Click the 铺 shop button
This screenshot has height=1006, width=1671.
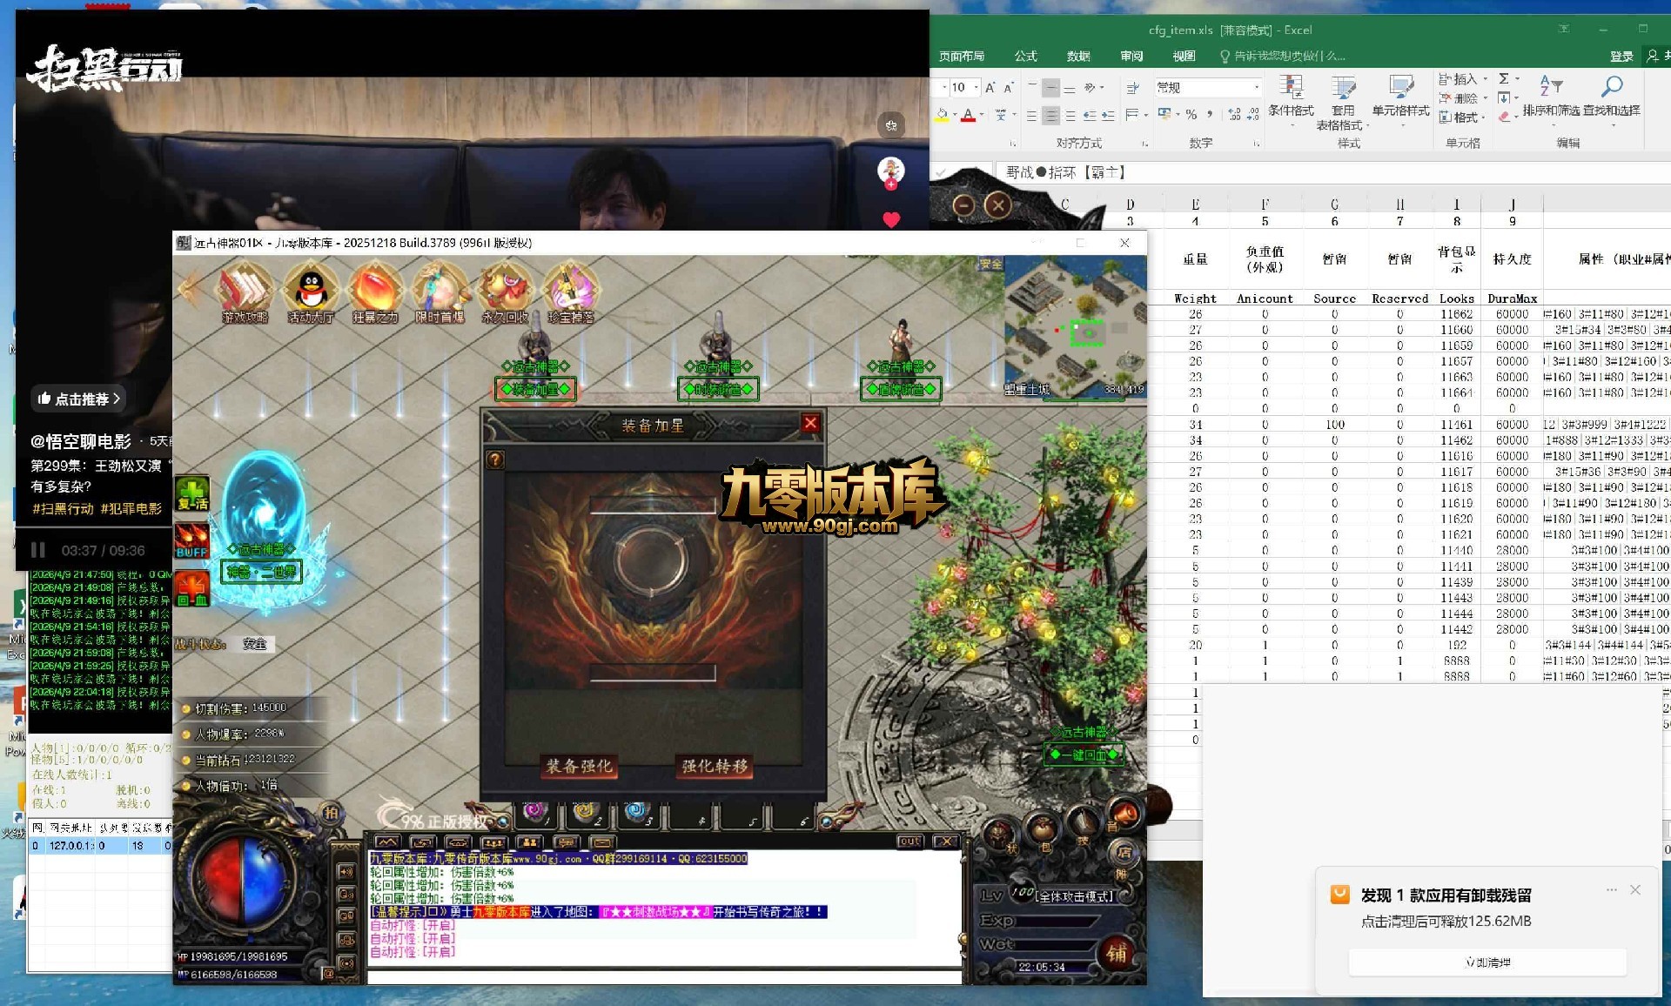tap(1117, 954)
